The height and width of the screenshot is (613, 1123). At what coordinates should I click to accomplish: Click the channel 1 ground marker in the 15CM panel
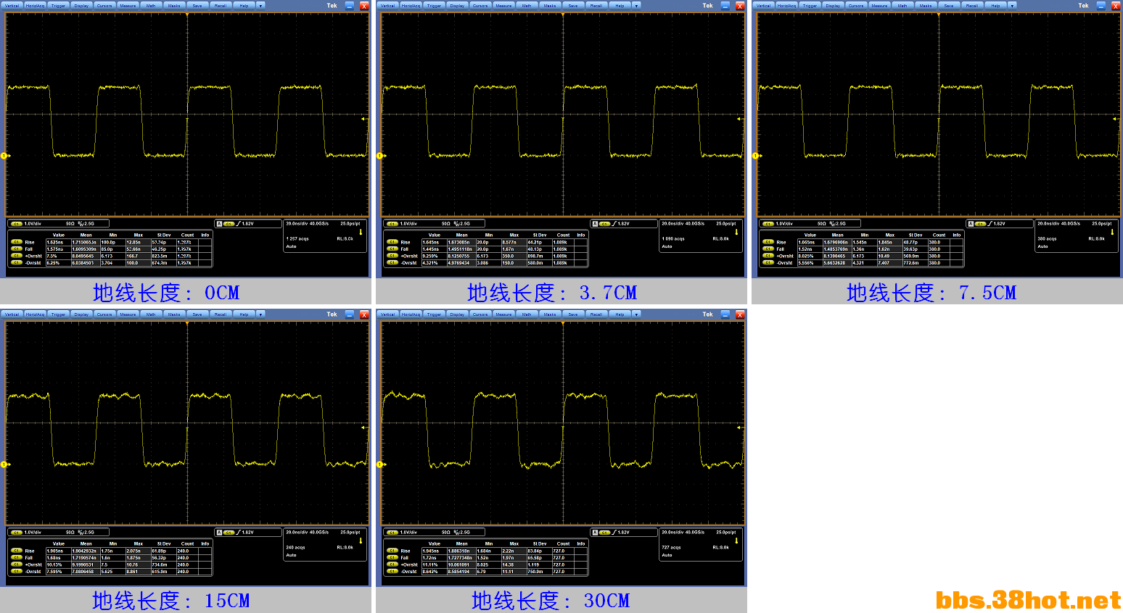pos(4,464)
